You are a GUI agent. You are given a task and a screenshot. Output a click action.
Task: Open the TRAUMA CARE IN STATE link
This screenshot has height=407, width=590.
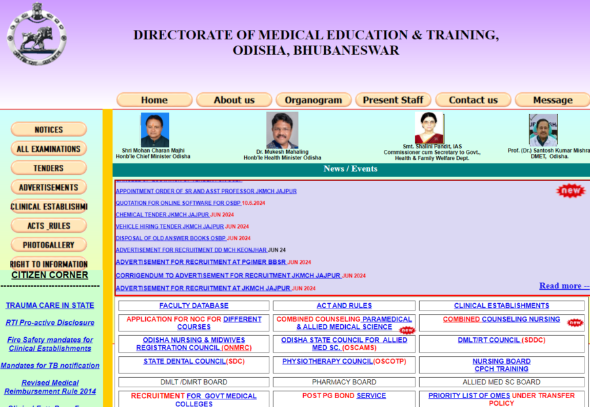click(x=50, y=305)
